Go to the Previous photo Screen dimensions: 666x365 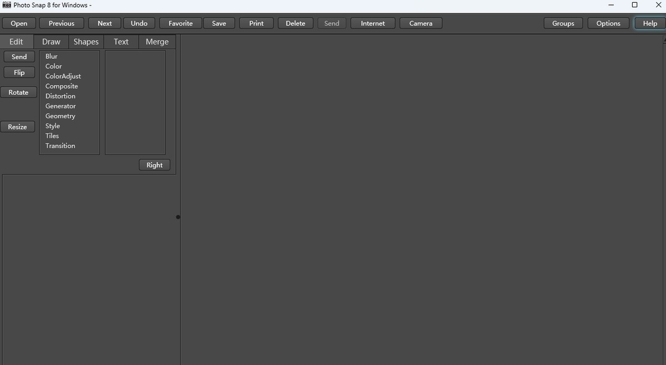[62, 23]
